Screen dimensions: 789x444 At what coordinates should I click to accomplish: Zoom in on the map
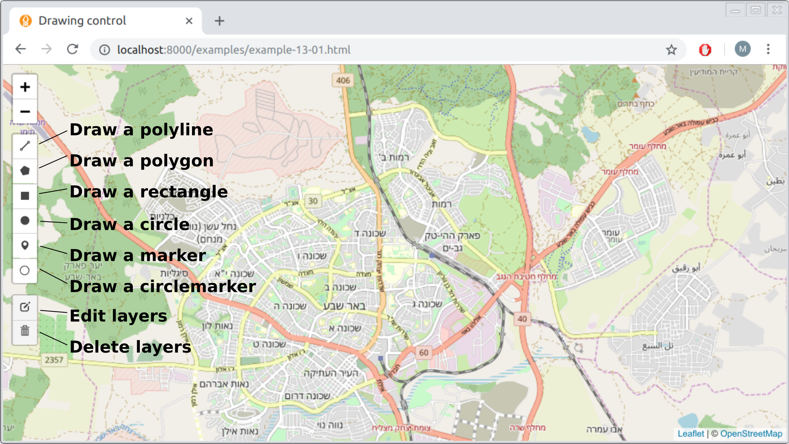point(25,87)
